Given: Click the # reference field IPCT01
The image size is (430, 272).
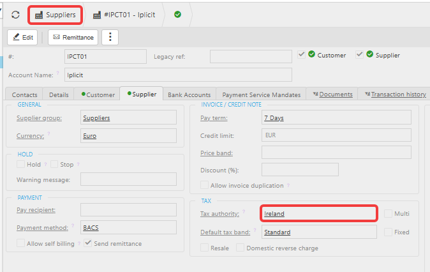Looking at the screenshot, I should coord(105,57).
